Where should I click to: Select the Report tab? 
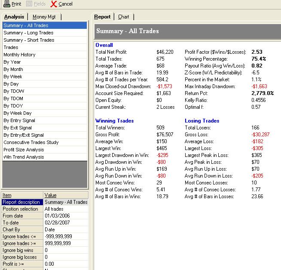click(x=102, y=17)
